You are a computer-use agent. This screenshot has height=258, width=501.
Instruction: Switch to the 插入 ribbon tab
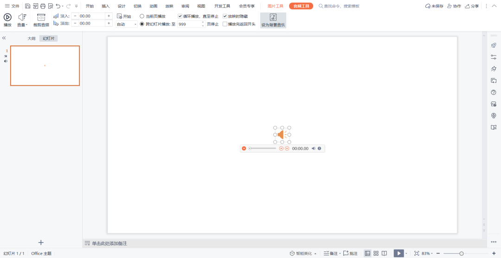[x=105, y=6]
